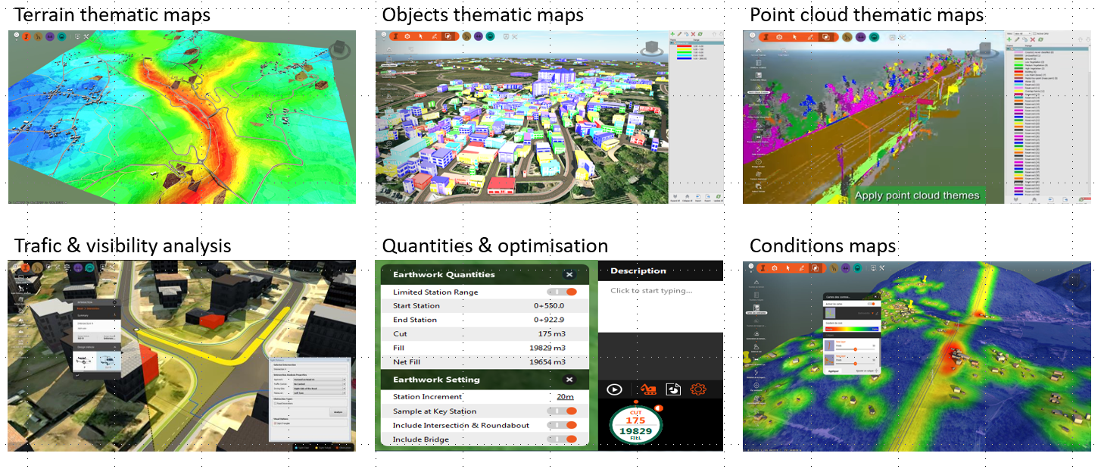1101x472 pixels.
Task: Click the orange settings gear near the cut/fill gauge
Action: click(x=698, y=389)
